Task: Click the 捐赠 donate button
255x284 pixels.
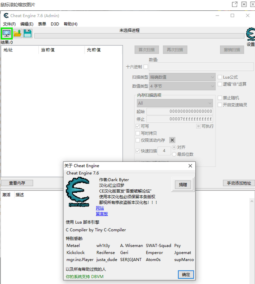Action: click(183, 184)
